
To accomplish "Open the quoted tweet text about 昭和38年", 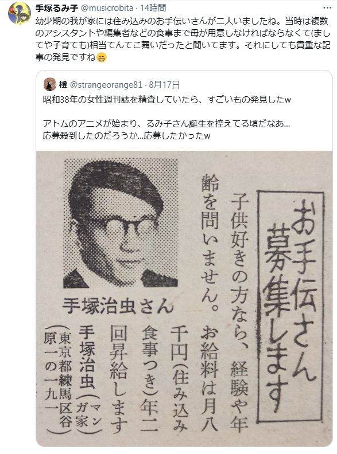I will pyautogui.click(x=166, y=100).
